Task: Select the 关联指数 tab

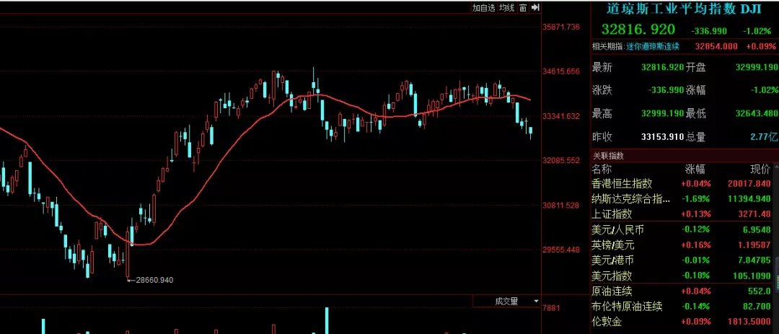Action: 609,156
